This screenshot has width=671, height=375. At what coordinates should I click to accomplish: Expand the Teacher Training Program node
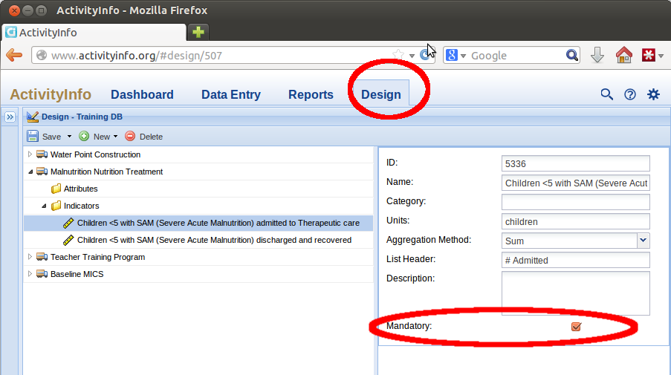click(30, 256)
